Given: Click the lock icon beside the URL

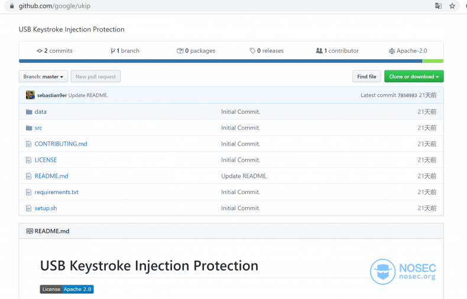Looking at the screenshot, I should (x=12, y=6).
